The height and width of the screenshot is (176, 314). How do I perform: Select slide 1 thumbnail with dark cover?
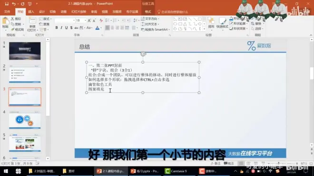[25, 51]
